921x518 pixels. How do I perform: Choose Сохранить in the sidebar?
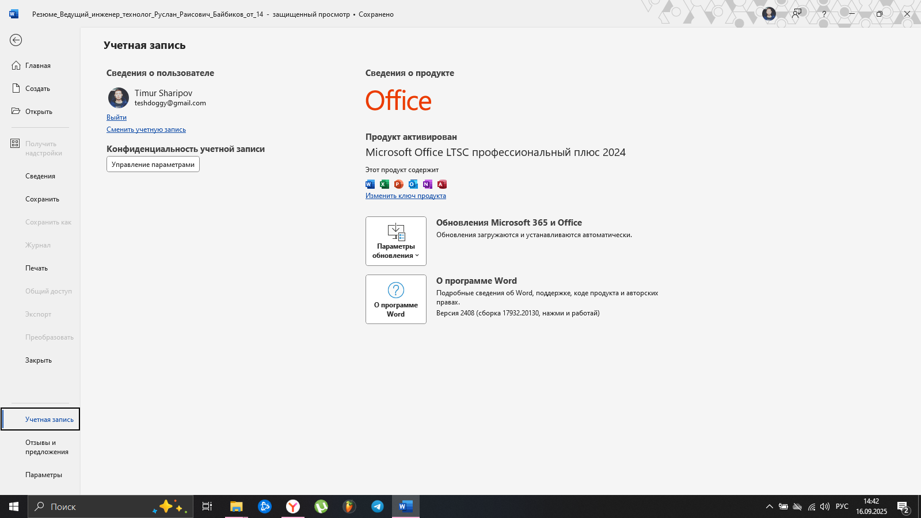pos(40,199)
